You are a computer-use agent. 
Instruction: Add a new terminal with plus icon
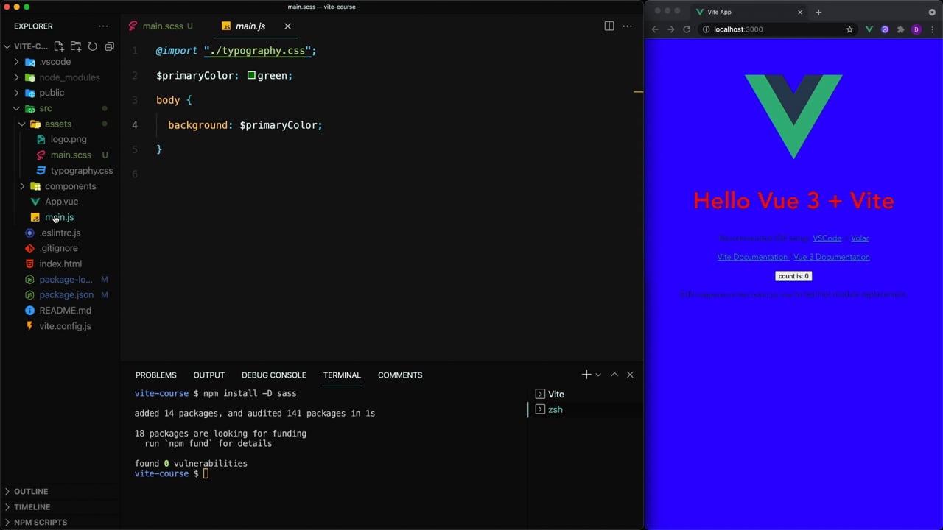click(x=586, y=375)
